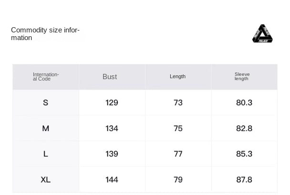Select the International Code column header

click(46, 77)
